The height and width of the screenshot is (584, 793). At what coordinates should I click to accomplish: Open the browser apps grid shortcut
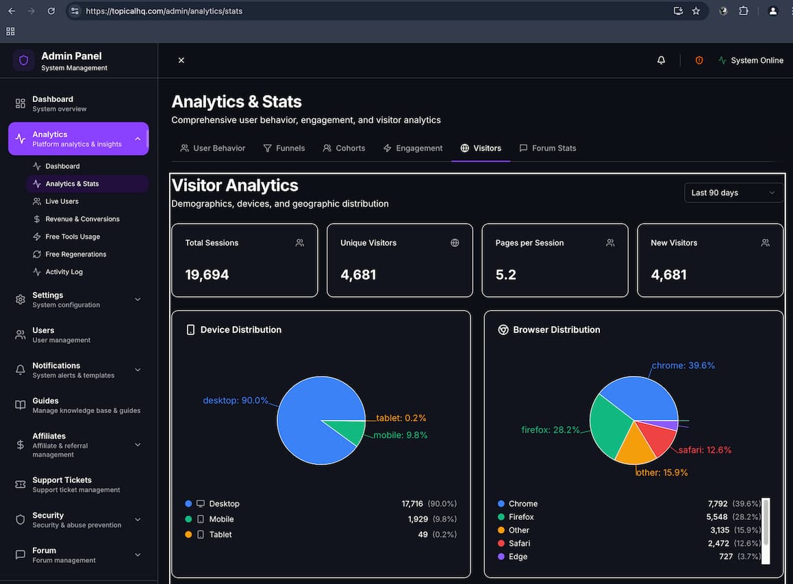10,31
